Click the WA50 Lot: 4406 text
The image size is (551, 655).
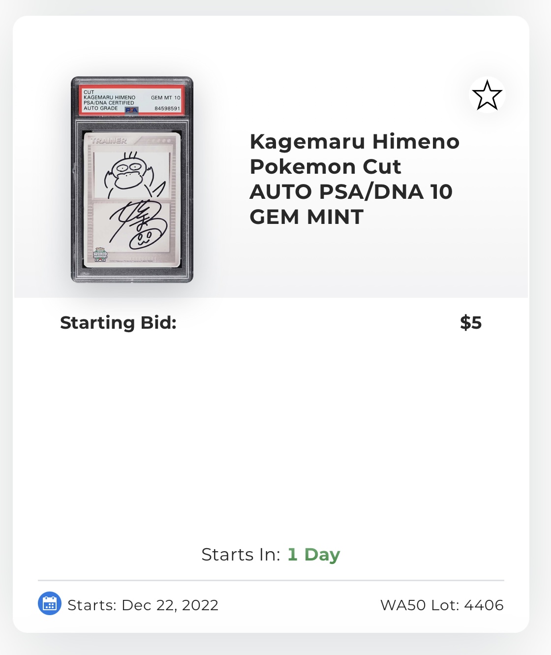(x=442, y=605)
